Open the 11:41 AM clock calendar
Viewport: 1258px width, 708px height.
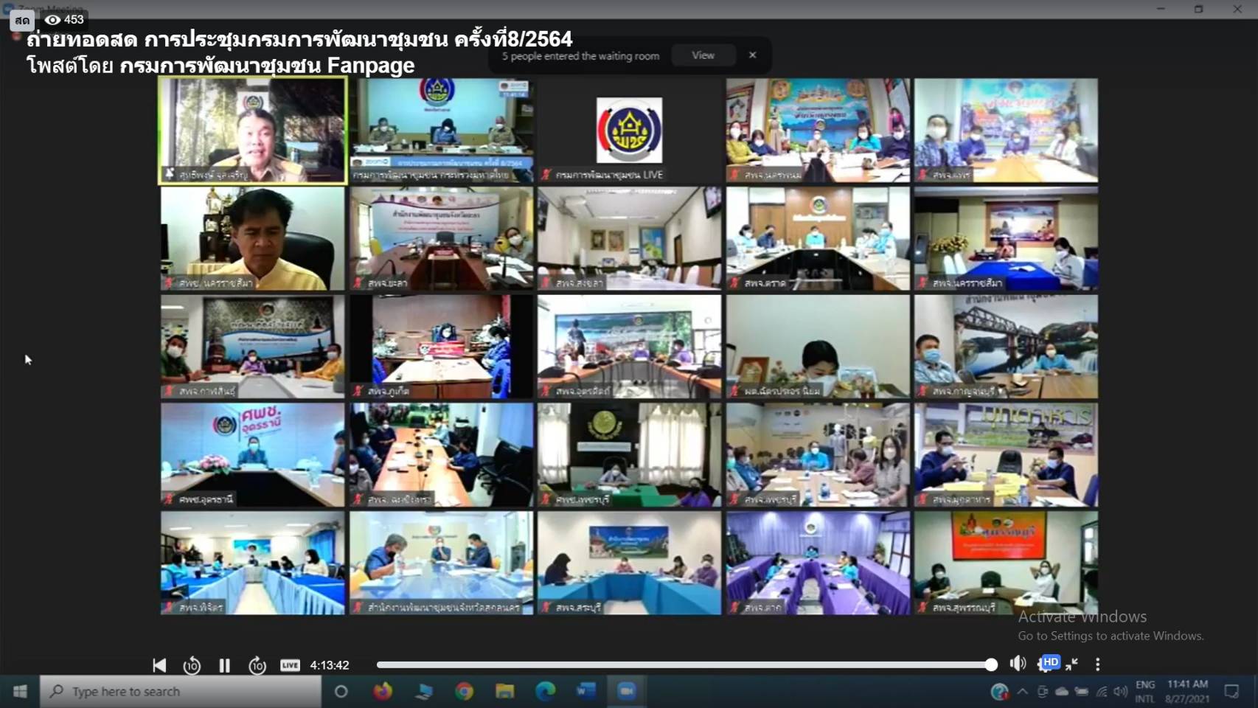(1187, 692)
